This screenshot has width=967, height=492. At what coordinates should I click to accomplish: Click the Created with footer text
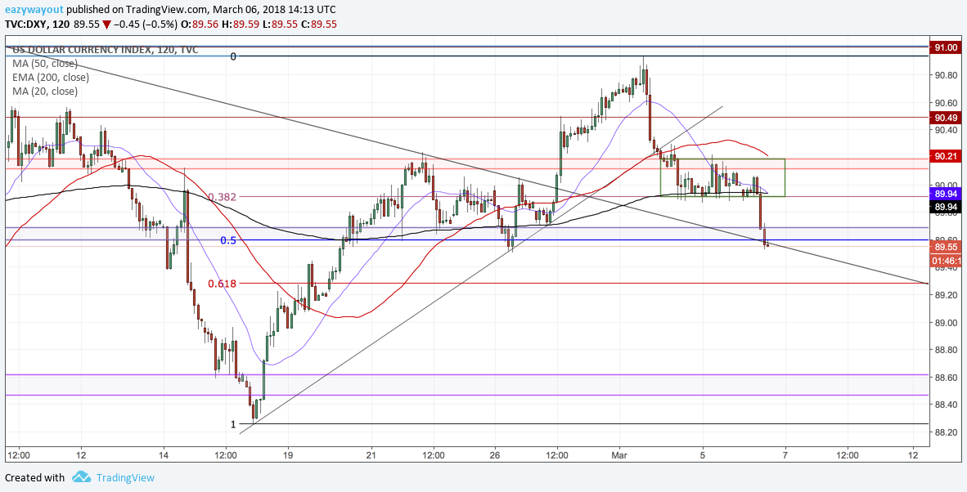click(34, 477)
